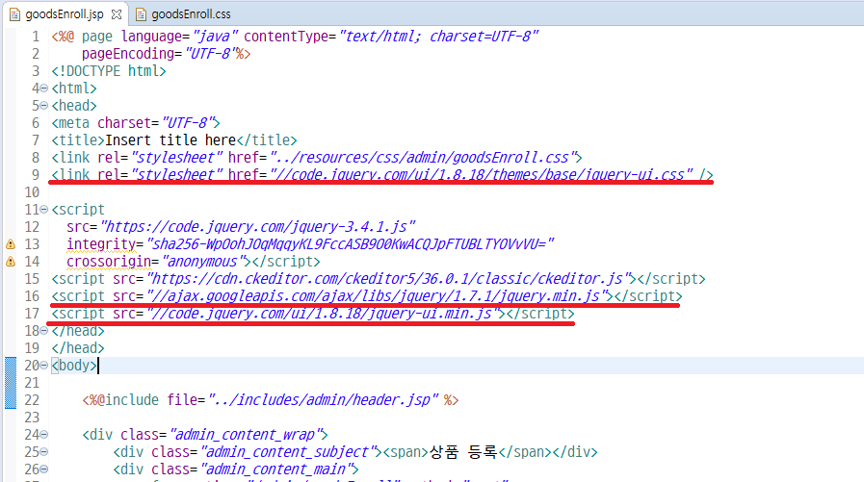Image resolution: width=864 pixels, height=482 pixels.
Task: Click the text 'Insert title here'
Action: [170, 140]
